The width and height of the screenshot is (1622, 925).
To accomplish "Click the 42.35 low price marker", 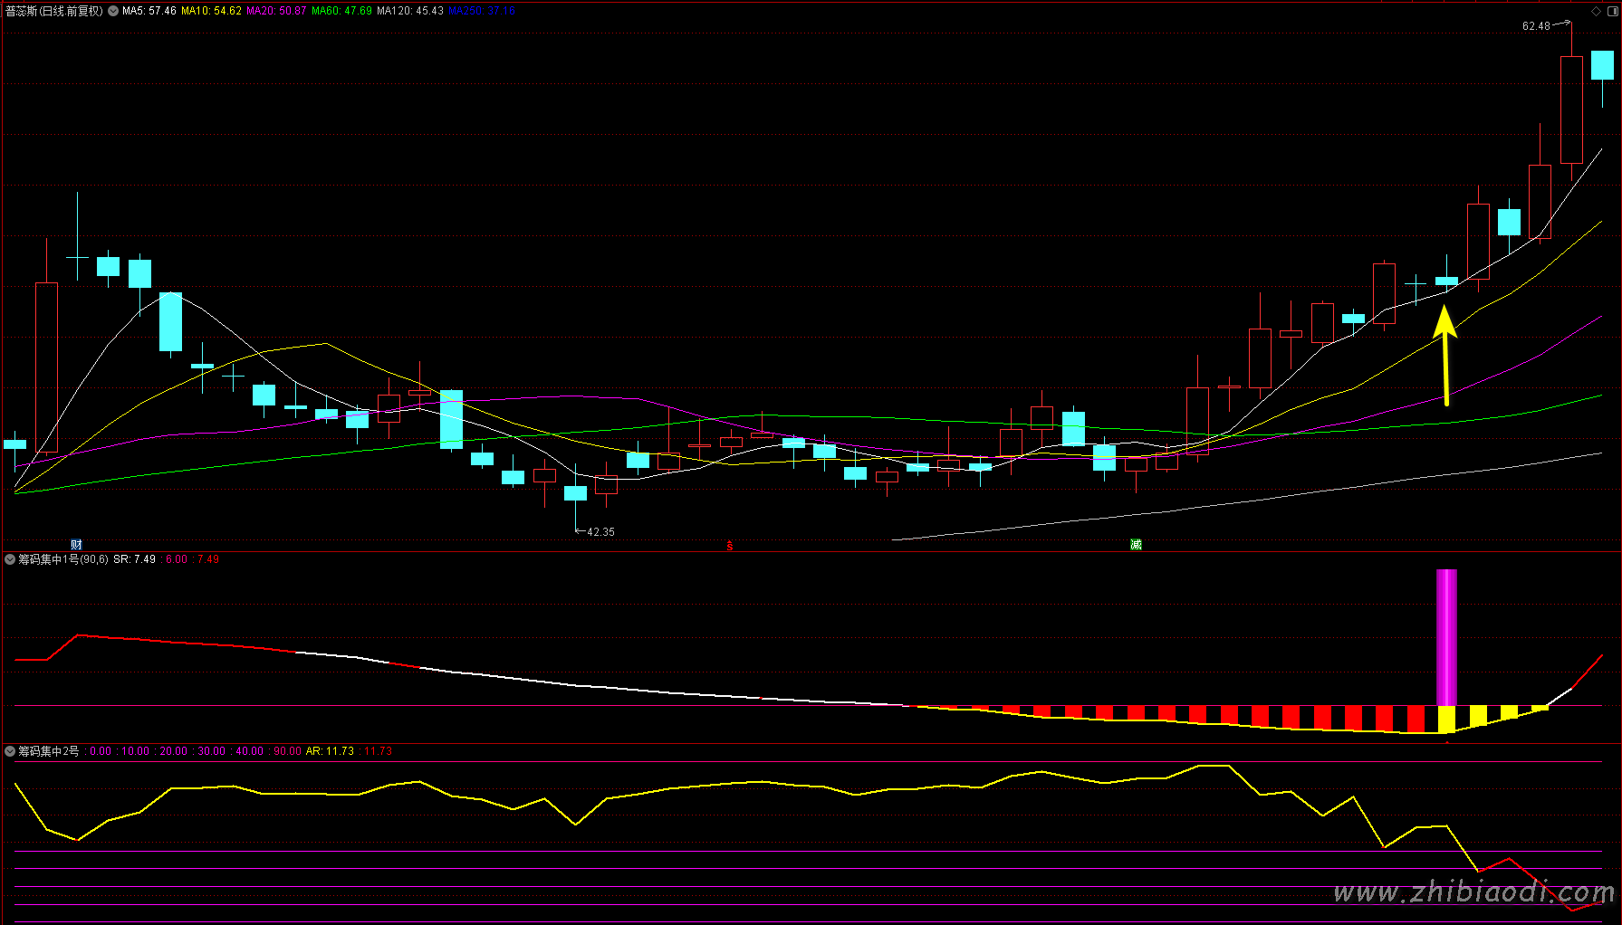I will (x=600, y=531).
